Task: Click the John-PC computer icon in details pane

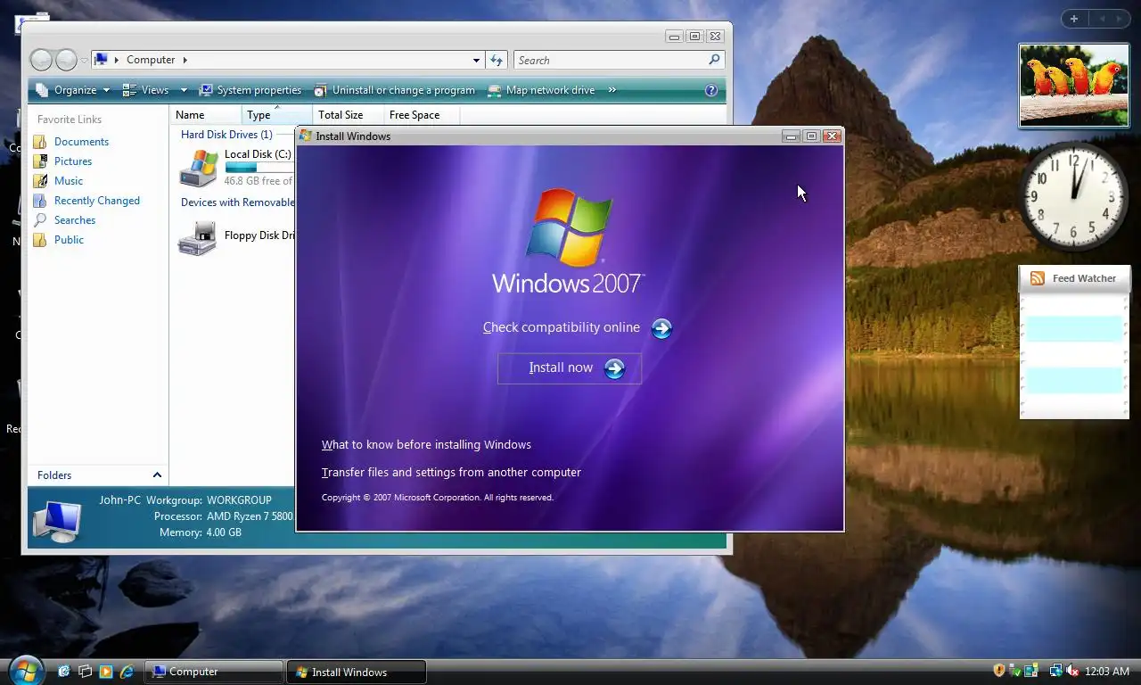Action: click(x=56, y=521)
